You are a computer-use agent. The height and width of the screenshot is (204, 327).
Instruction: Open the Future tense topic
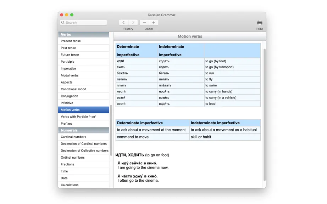click(84, 55)
